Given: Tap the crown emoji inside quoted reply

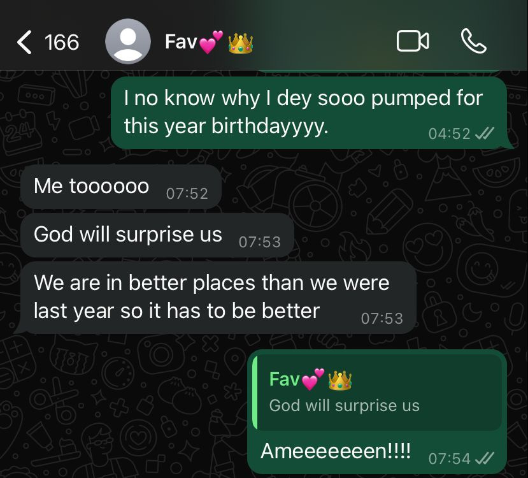Looking at the screenshot, I should point(339,380).
